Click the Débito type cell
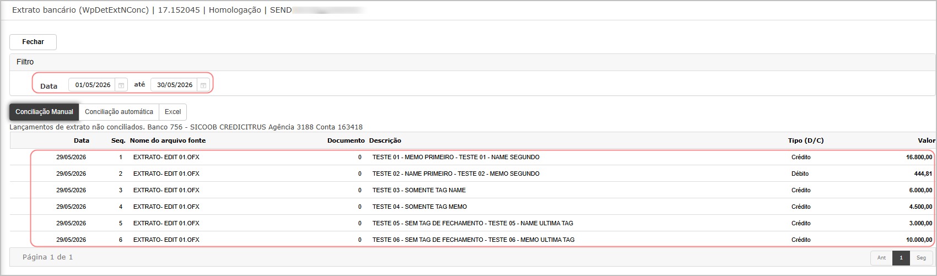 coord(800,174)
